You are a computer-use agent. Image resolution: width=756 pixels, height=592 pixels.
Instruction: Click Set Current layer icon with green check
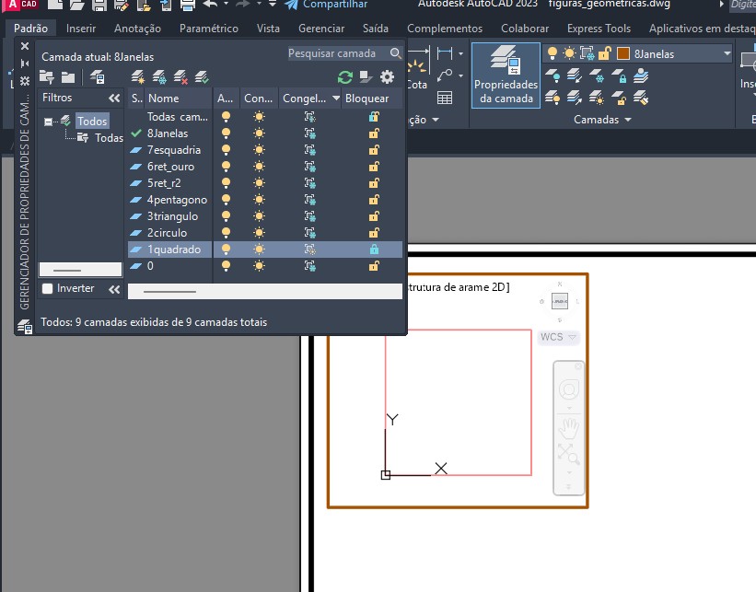click(x=202, y=77)
